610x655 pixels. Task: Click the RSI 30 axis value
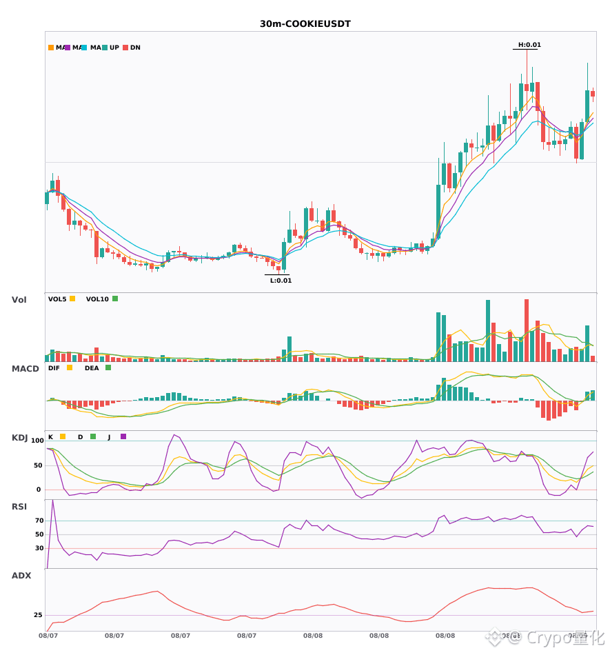click(x=39, y=548)
